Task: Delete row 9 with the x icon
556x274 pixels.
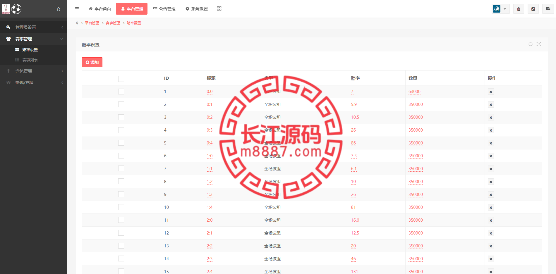Action: (491, 195)
